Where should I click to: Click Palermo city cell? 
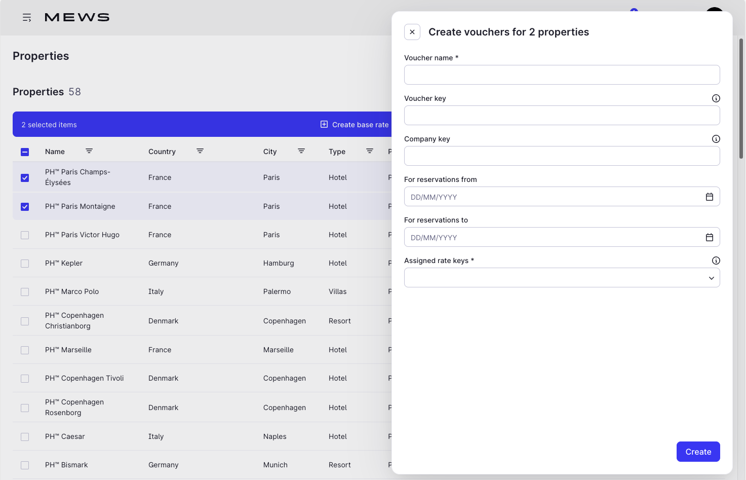pyautogui.click(x=277, y=291)
